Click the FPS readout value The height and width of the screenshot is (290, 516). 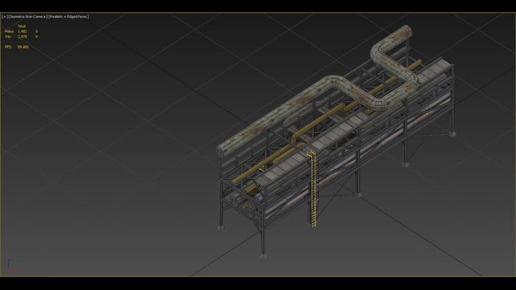(x=24, y=46)
